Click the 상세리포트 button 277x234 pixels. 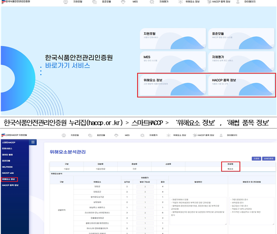268,159
